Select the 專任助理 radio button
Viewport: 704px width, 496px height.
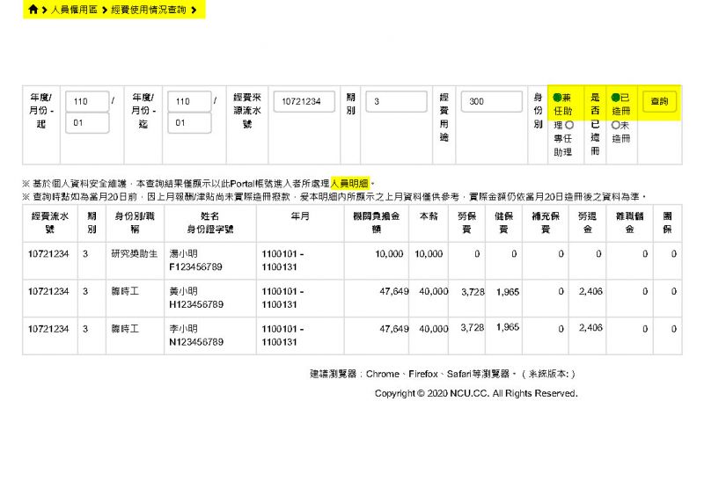point(569,126)
